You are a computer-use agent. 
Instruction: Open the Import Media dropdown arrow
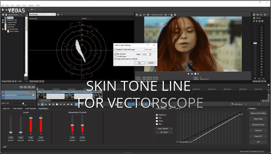[21, 15]
